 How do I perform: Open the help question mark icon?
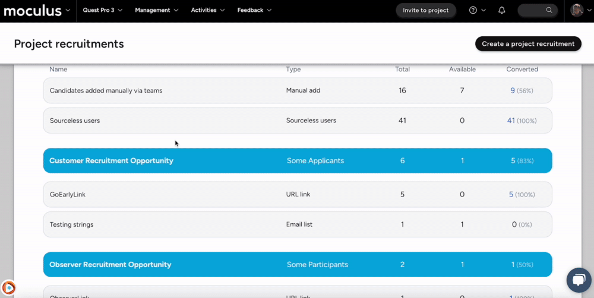point(473,10)
